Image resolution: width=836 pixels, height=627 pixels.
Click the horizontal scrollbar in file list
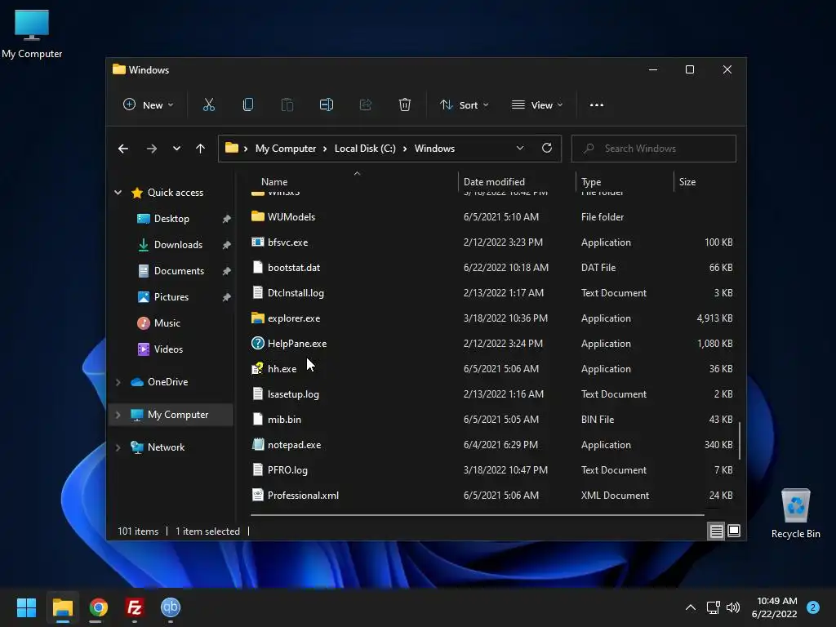[477, 515]
